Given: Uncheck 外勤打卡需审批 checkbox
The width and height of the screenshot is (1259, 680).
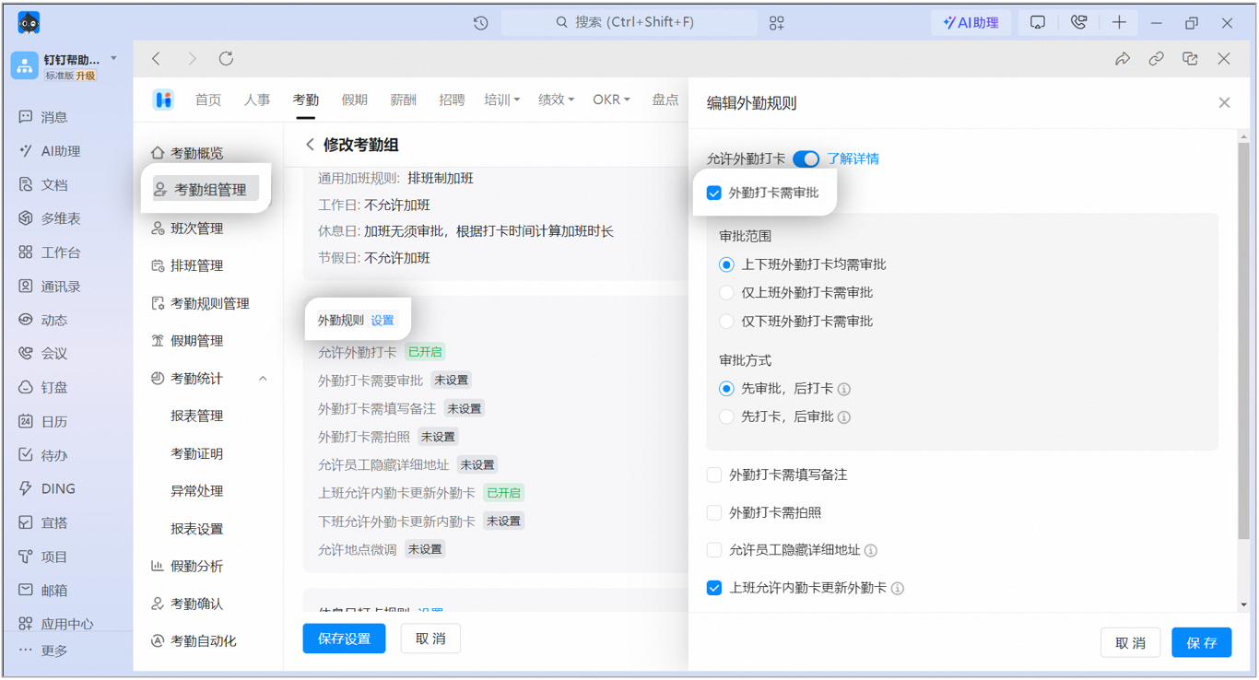Looking at the screenshot, I should [714, 193].
